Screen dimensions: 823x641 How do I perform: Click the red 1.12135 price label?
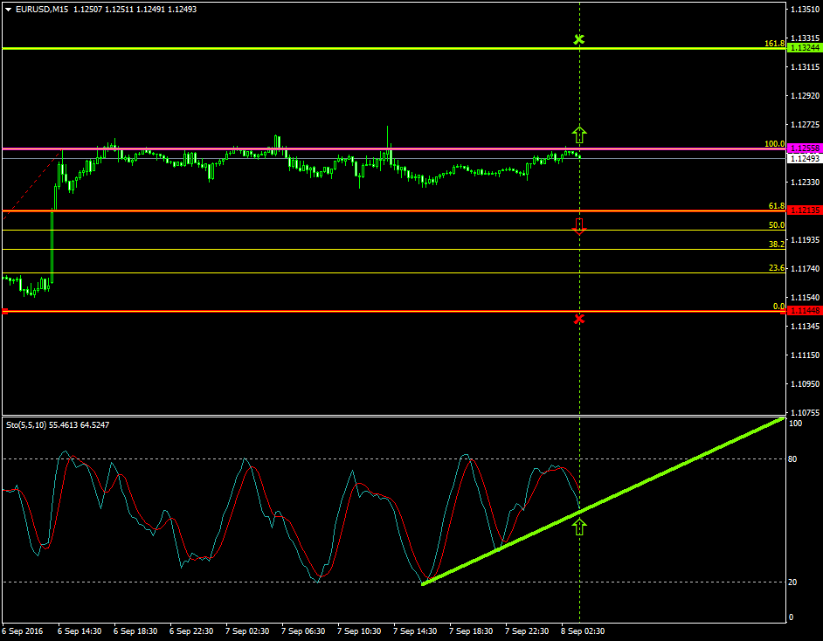(x=804, y=210)
